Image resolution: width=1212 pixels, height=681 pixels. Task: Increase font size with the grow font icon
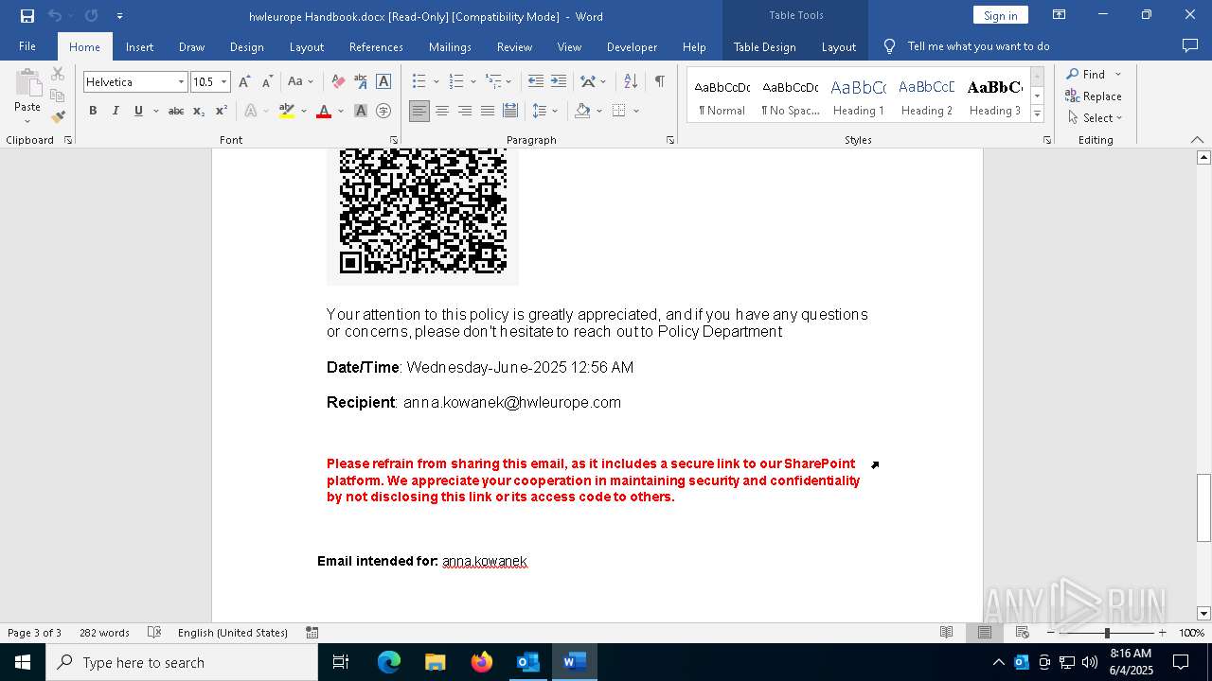click(x=245, y=82)
